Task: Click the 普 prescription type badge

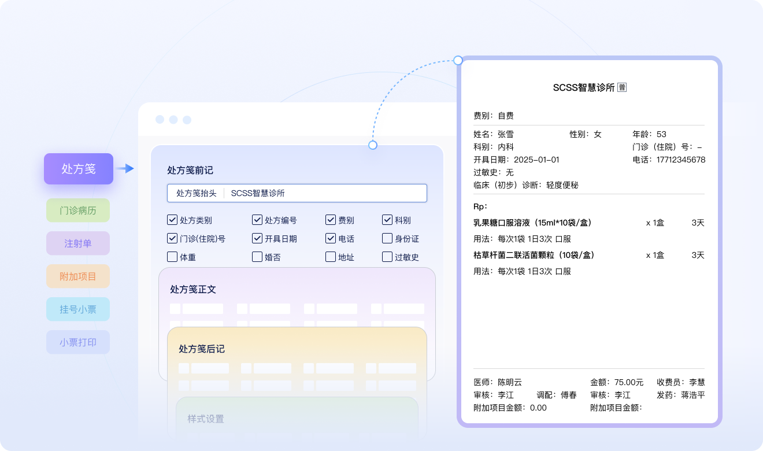Action: coord(622,87)
